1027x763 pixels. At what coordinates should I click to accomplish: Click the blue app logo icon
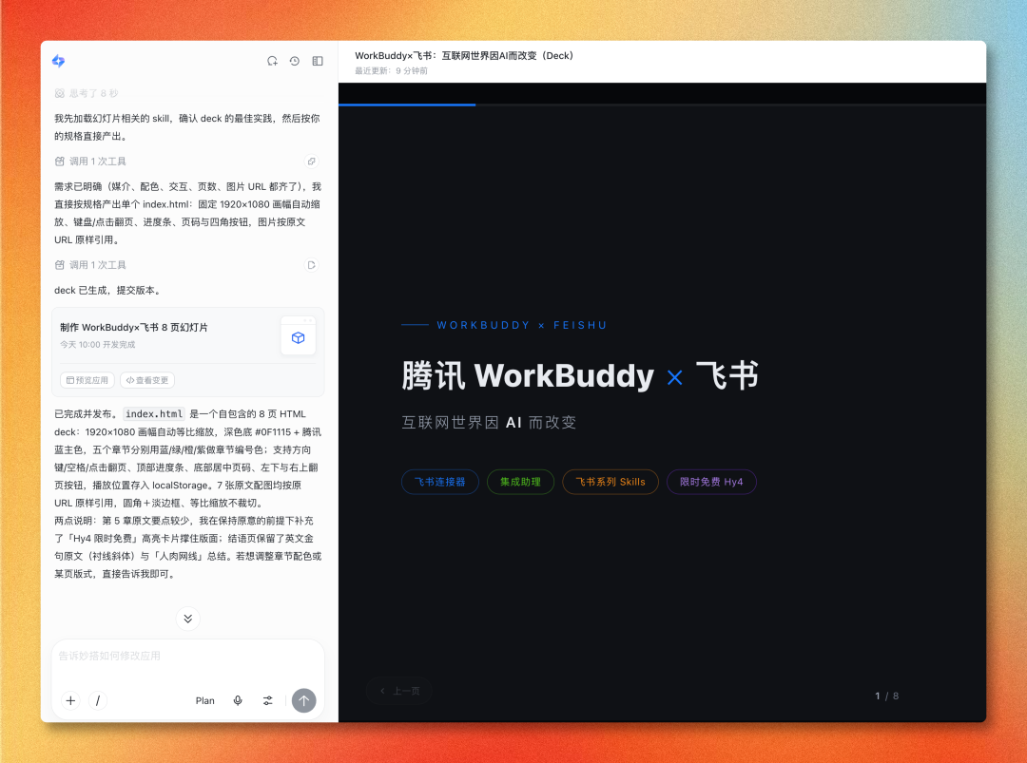58,61
